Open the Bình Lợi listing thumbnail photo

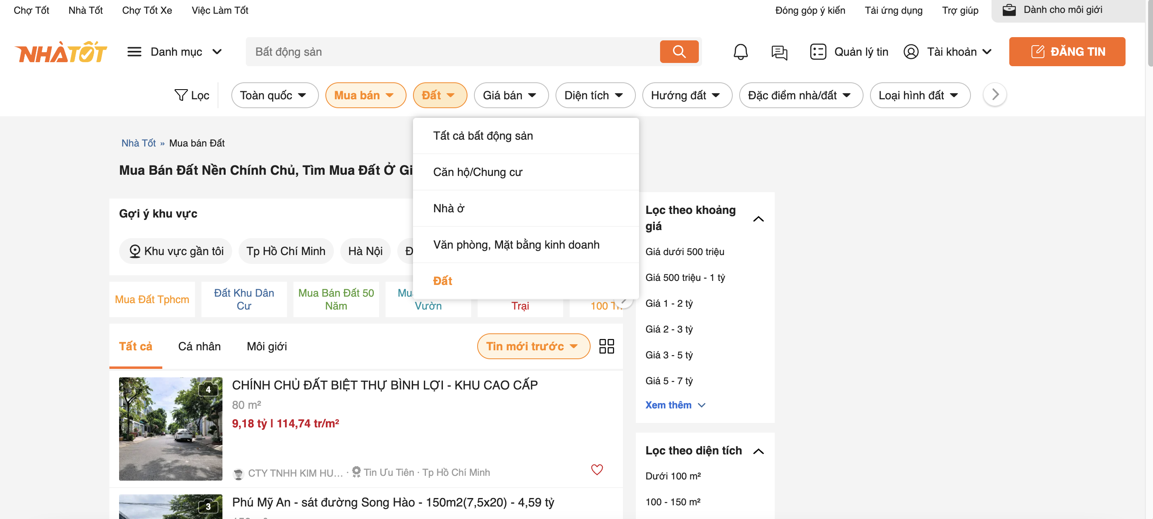[170, 429]
